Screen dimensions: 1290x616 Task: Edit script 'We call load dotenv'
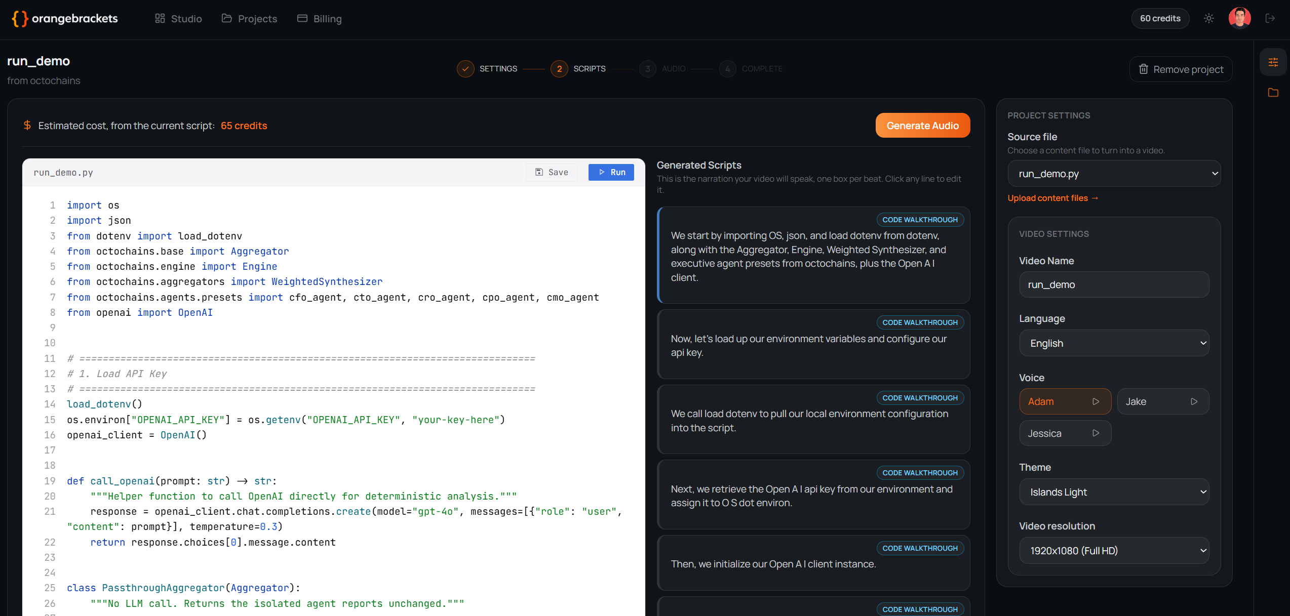click(814, 420)
